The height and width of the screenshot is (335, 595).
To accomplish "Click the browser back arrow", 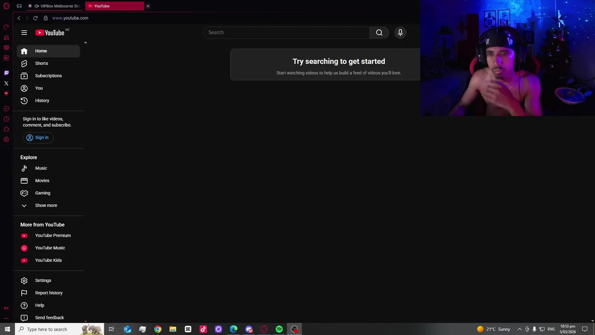I will point(19,18).
